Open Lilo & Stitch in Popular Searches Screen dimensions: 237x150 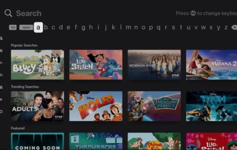point(96,65)
